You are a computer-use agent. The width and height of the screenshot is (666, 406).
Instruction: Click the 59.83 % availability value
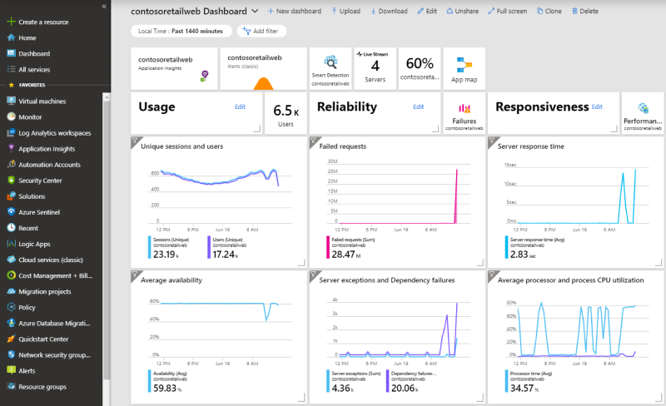coord(167,389)
